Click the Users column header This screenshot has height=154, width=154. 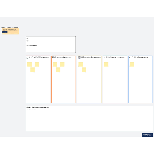141,57
